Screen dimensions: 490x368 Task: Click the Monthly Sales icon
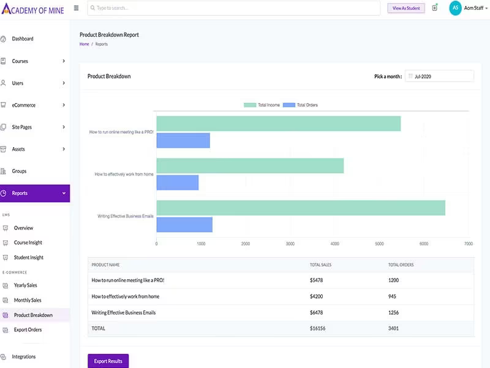[x=6, y=300]
